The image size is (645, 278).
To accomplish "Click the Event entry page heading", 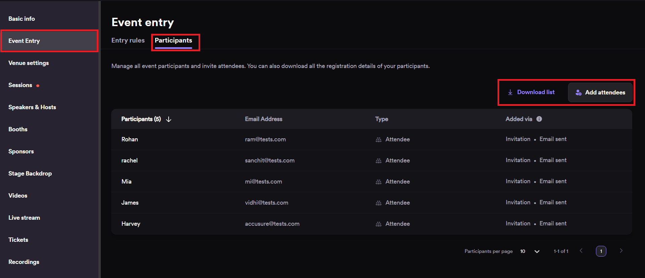I will pyautogui.click(x=143, y=22).
